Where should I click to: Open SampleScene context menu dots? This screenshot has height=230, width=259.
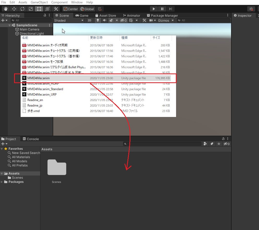tap(50, 25)
